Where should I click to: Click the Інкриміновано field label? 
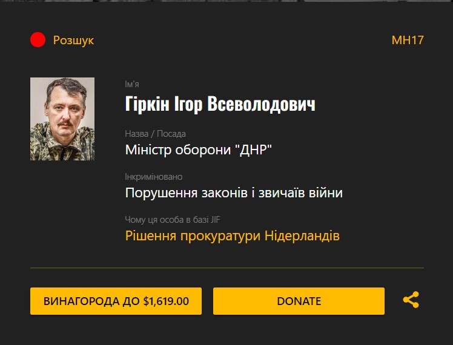[x=154, y=177]
